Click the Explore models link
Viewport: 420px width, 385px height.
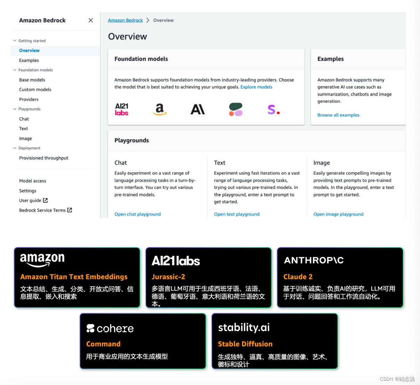256,87
